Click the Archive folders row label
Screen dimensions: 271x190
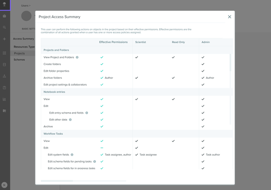[x=53, y=78]
